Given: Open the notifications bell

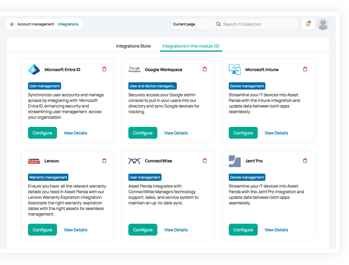Looking at the screenshot, I should 308,24.
